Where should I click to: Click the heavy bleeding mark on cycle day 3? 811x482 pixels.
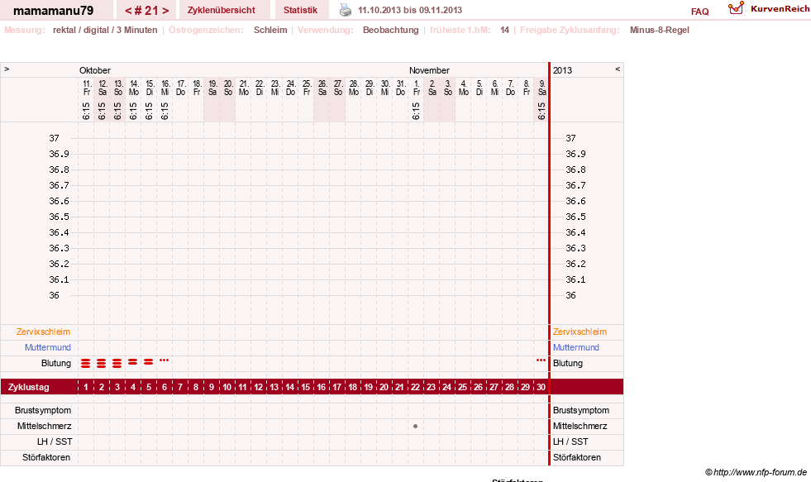pos(117,364)
